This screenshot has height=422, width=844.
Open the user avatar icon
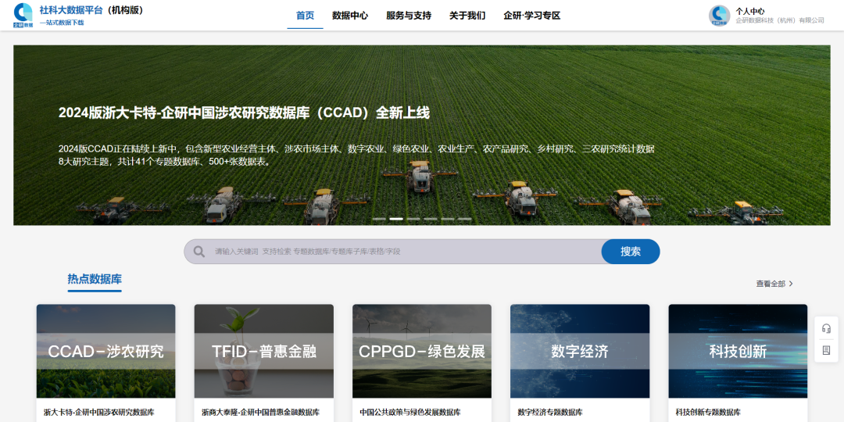[x=719, y=16]
